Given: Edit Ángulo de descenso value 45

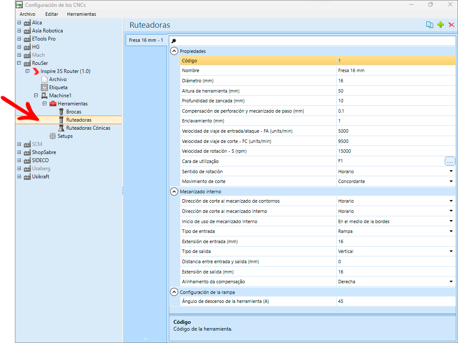Looking at the screenshot, I should pos(396,301).
